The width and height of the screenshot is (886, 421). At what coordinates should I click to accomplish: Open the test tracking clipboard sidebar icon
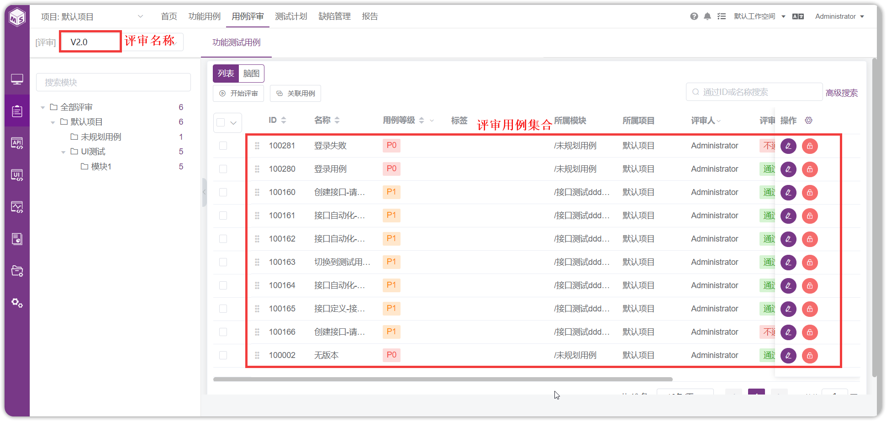tap(17, 111)
